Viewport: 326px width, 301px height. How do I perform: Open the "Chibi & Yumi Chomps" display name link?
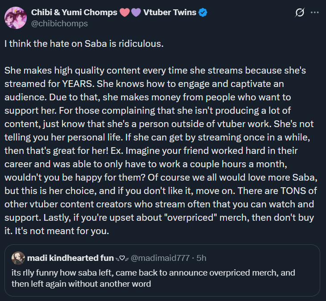coord(74,12)
